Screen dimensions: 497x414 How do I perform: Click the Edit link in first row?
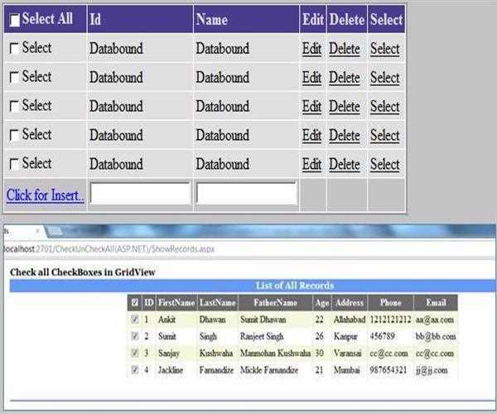tap(311, 49)
